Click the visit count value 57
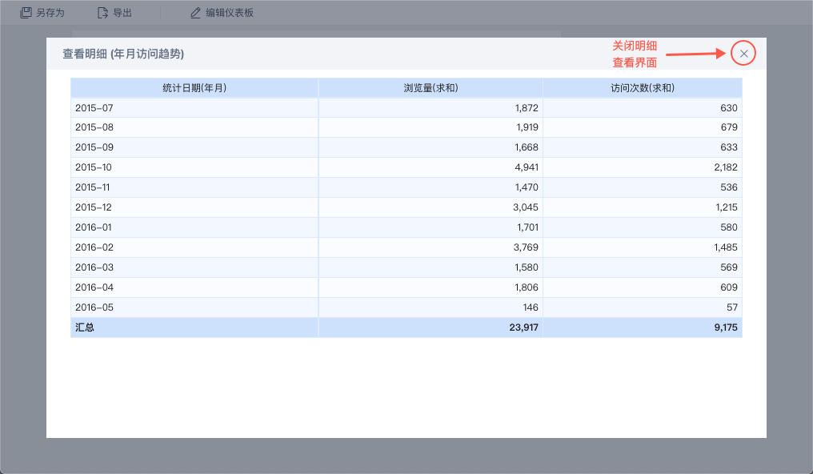Viewport: 813px width, 474px height. click(731, 307)
